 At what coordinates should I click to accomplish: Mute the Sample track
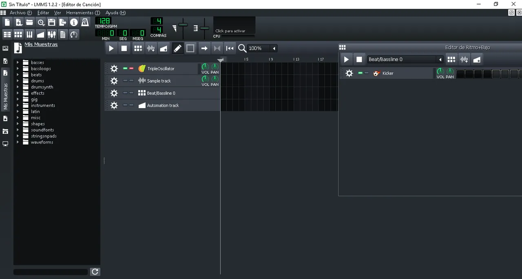point(125,81)
